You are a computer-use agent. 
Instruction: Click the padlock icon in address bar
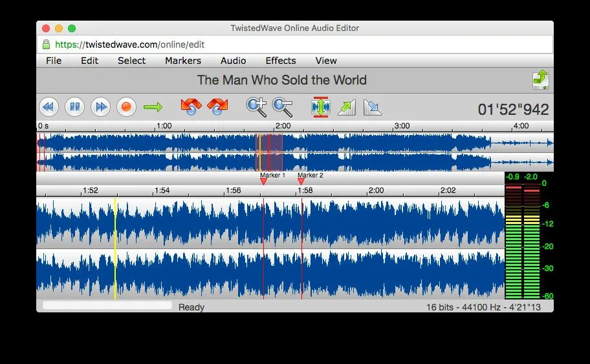tap(47, 45)
